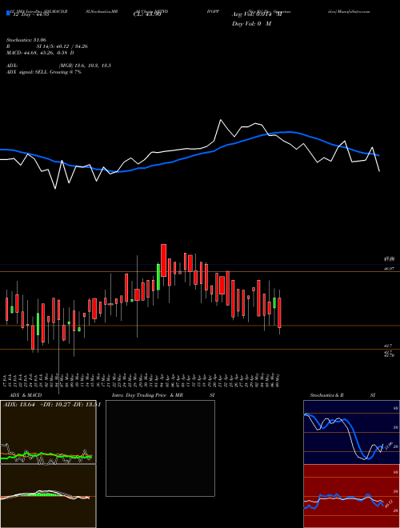Click the 'Intra Day Trading Price & MR' heading
Image resolution: width=400 pixels, height=528 pixels.
pos(147,395)
